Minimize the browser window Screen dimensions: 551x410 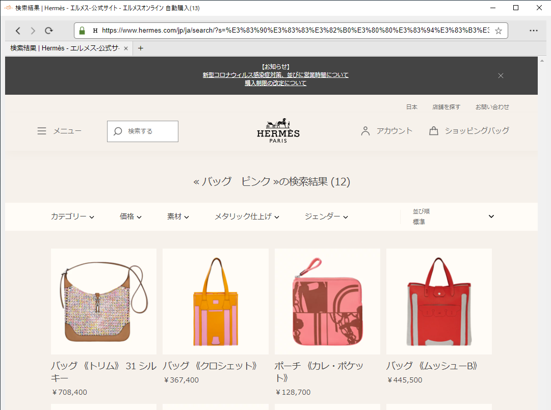click(x=493, y=8)
